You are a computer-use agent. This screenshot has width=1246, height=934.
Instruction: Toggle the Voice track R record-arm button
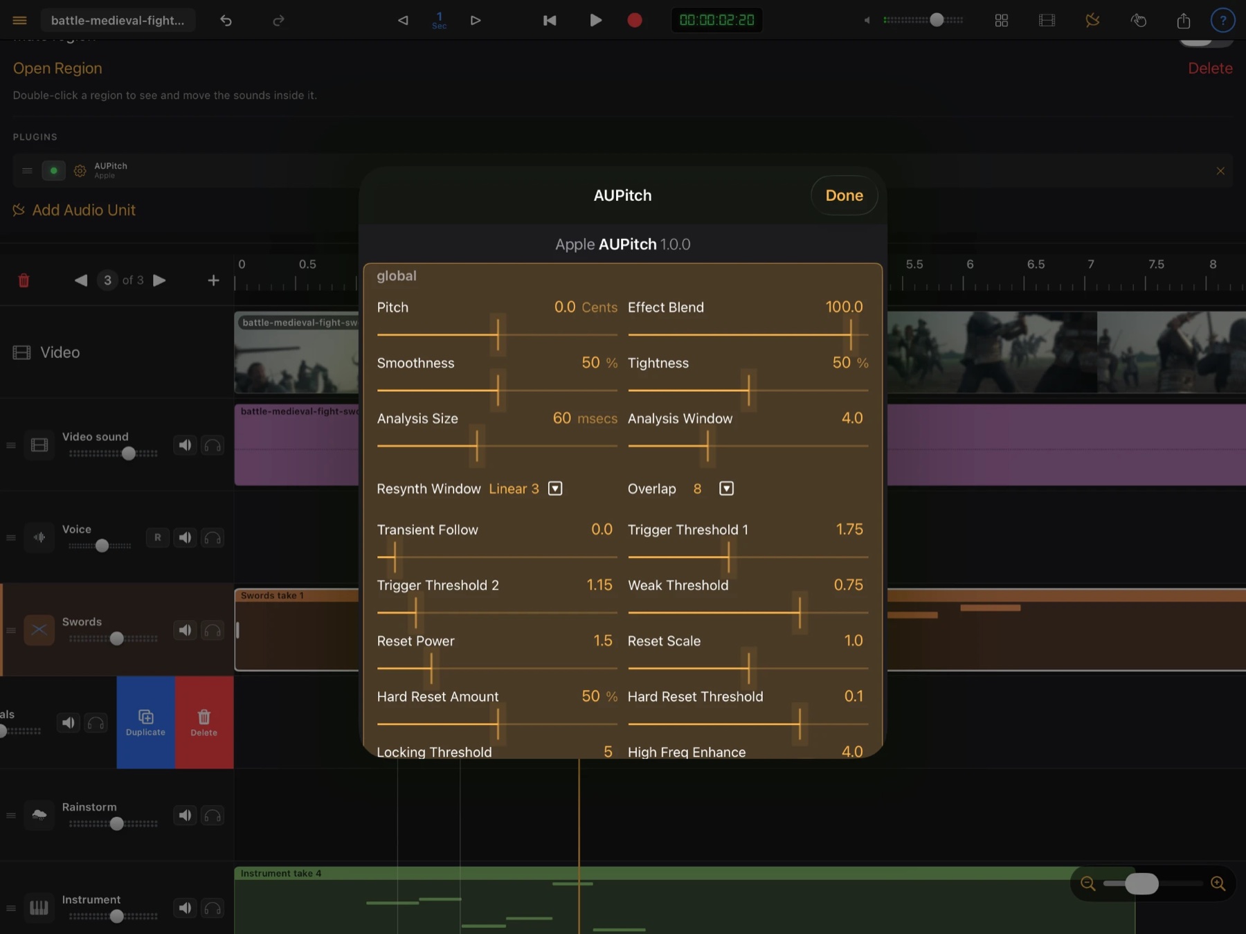point(158,537)
